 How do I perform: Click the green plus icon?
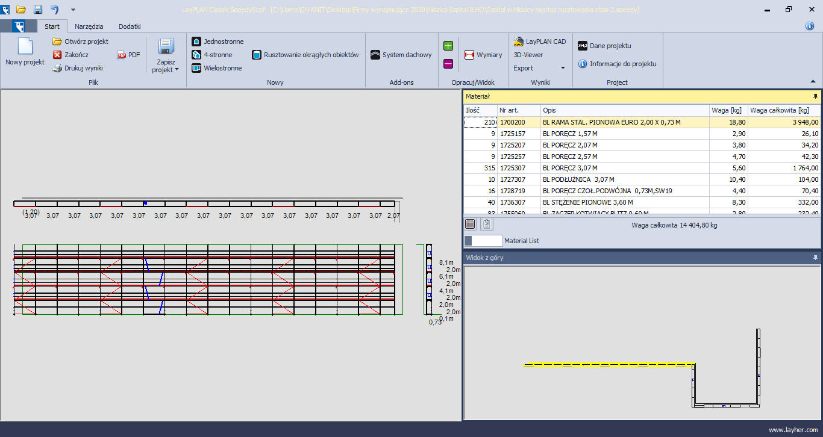tap(448, 46)
